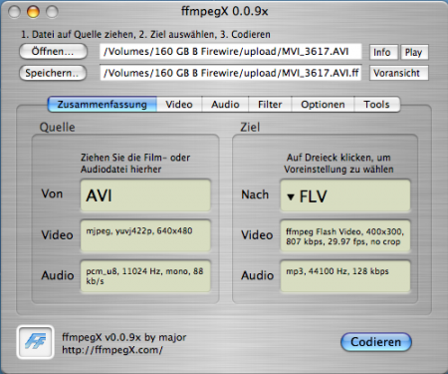Image resolution: width=448 pixels, height=374 pixels.
Task: Click the mp3 target audio box
Action: coord(345,276)
